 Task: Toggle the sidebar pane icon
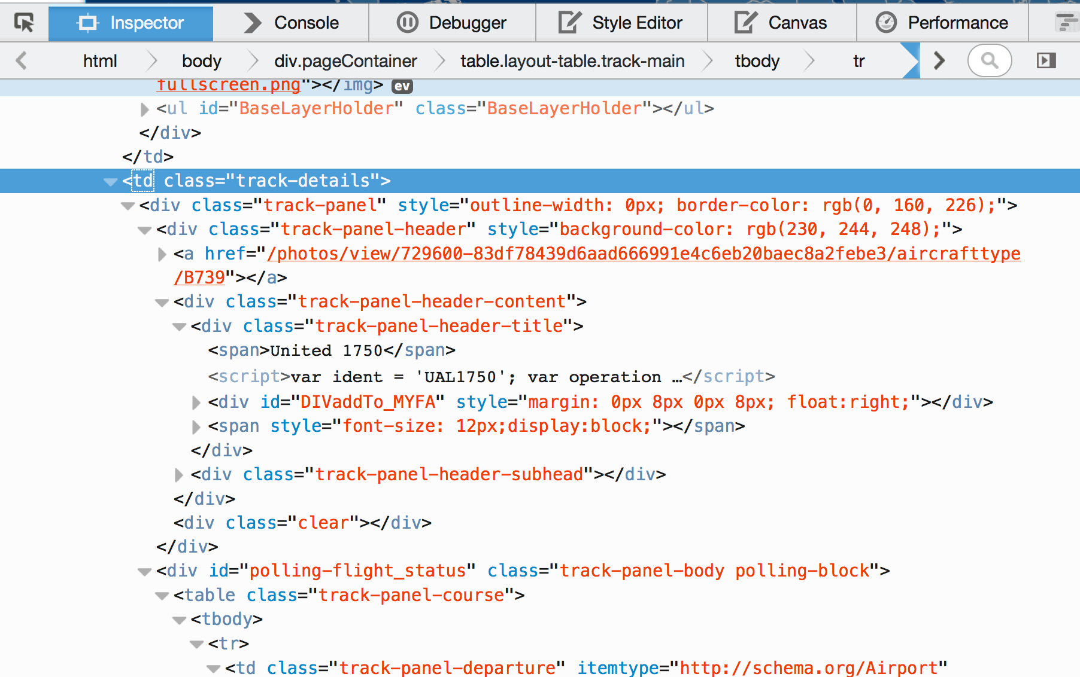(1046, 60)
